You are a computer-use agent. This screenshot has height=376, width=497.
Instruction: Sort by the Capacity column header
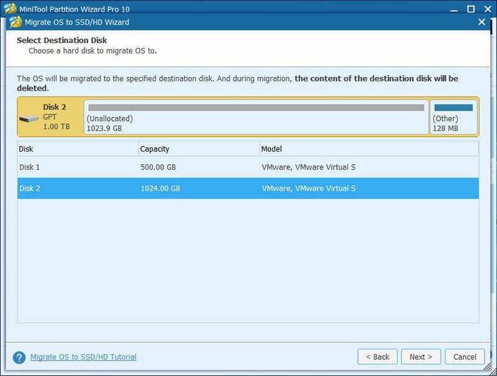[x=199, y=149]
